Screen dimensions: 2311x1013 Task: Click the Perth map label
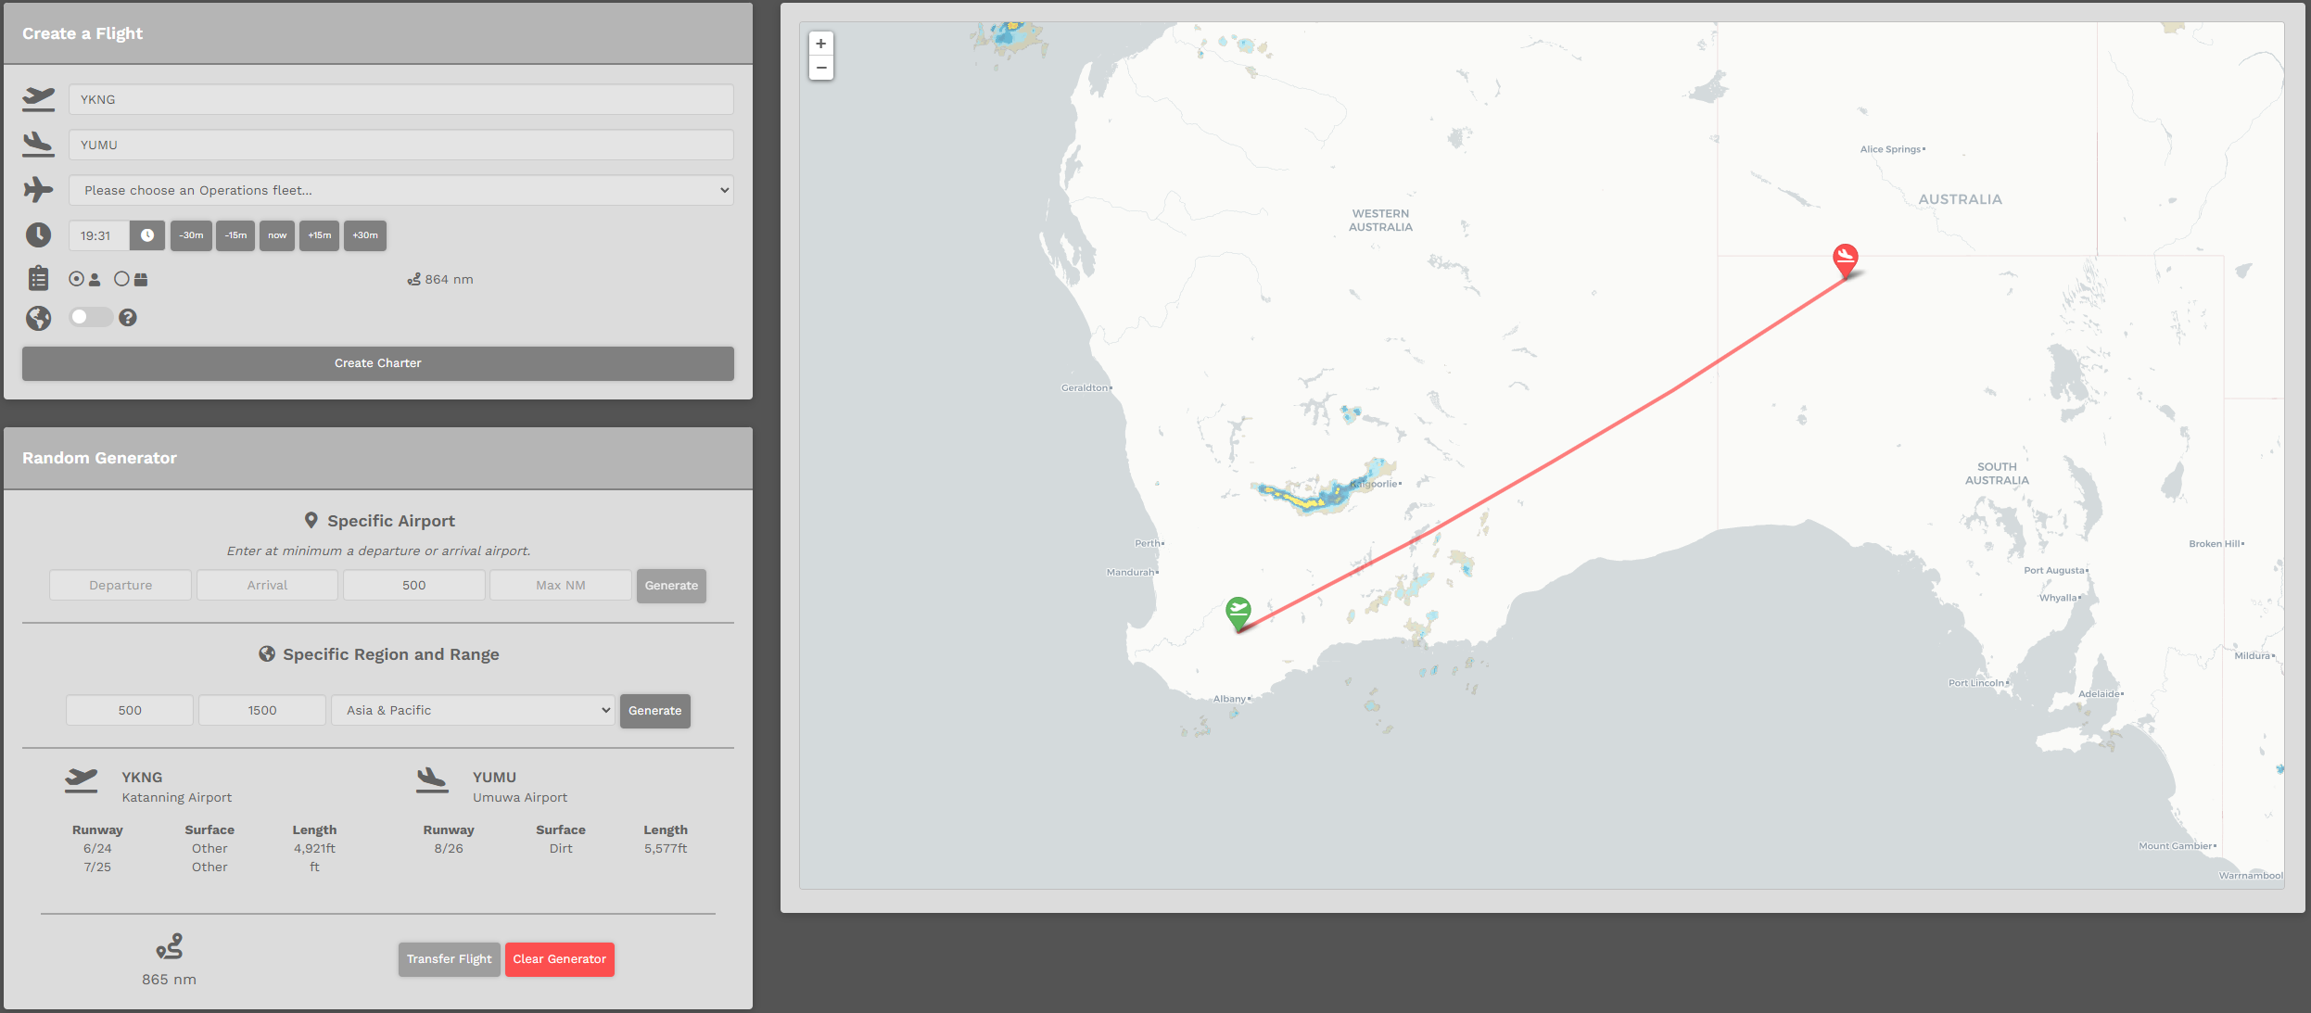[1148, 543]
